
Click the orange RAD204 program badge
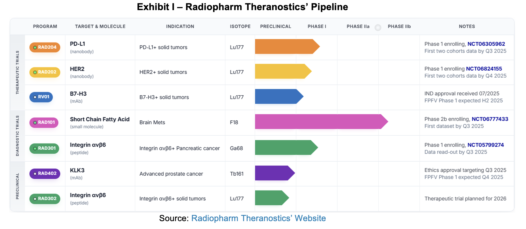click(45, 47)
